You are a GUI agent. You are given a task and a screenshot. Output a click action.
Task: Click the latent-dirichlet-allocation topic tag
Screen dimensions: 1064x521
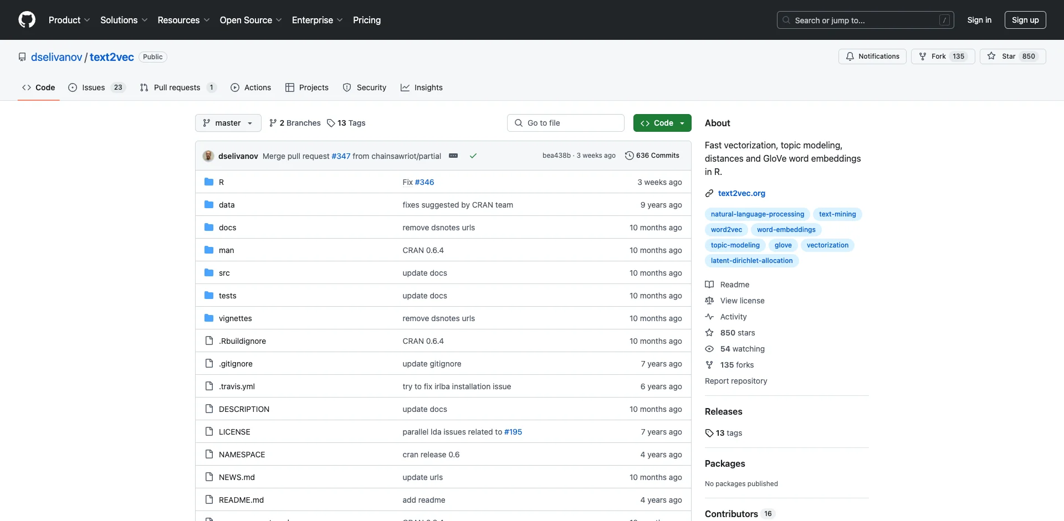[752, 261]
